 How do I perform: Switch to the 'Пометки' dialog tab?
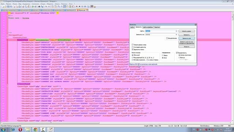point(157,27)
